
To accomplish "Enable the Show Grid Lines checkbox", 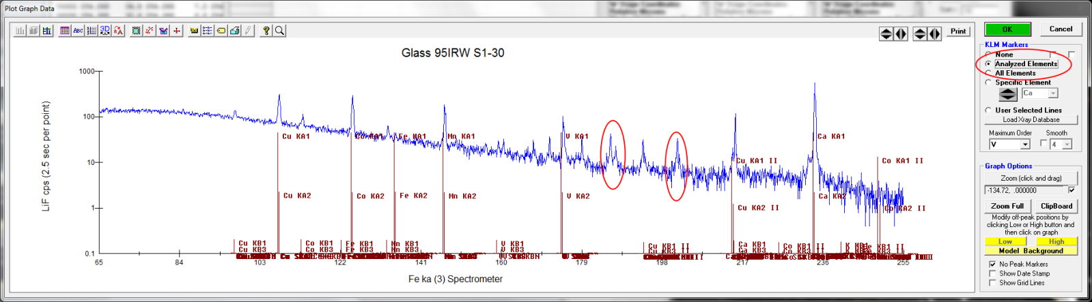I will (x=992, y=283).
